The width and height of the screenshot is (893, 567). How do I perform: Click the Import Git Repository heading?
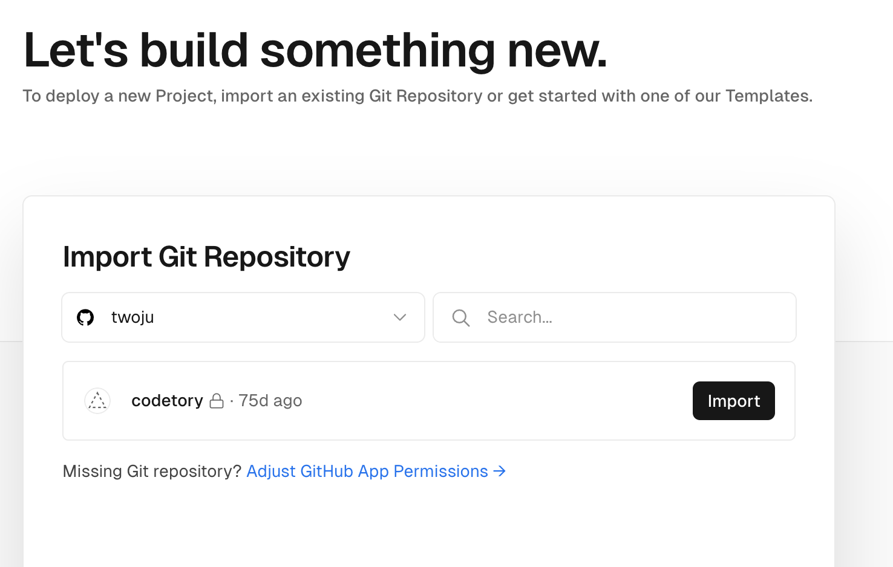206,257
